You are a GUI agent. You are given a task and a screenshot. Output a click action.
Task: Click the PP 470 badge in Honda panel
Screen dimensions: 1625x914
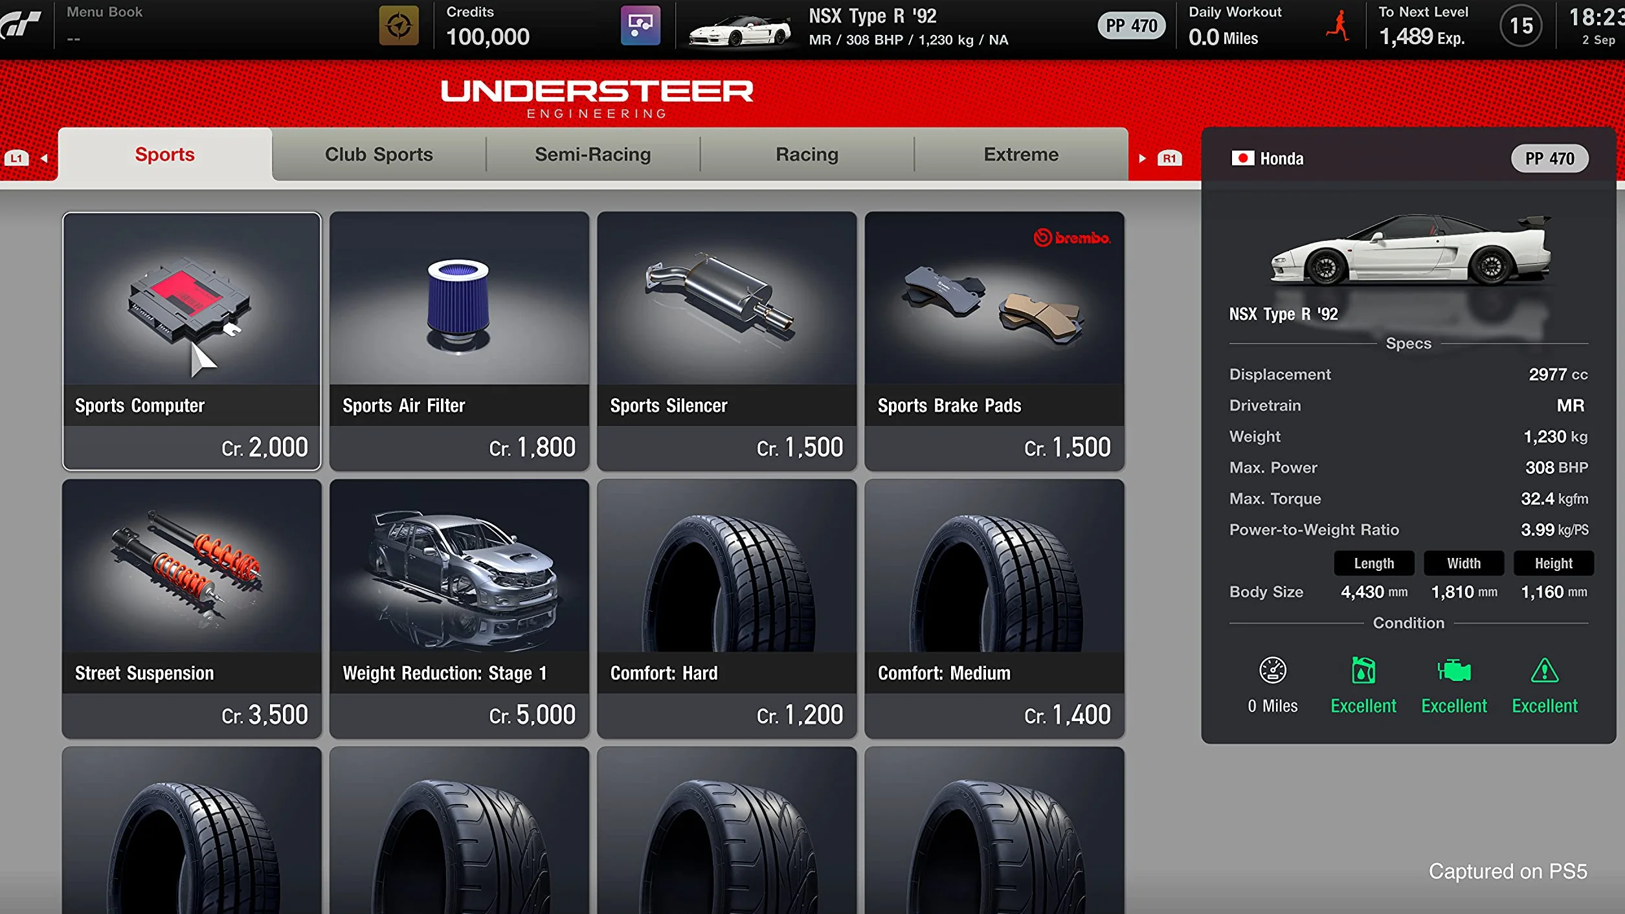click(x=1549, y=159)
